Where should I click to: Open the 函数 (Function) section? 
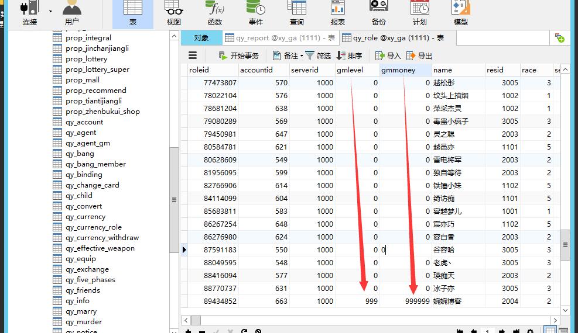point(215,13)
